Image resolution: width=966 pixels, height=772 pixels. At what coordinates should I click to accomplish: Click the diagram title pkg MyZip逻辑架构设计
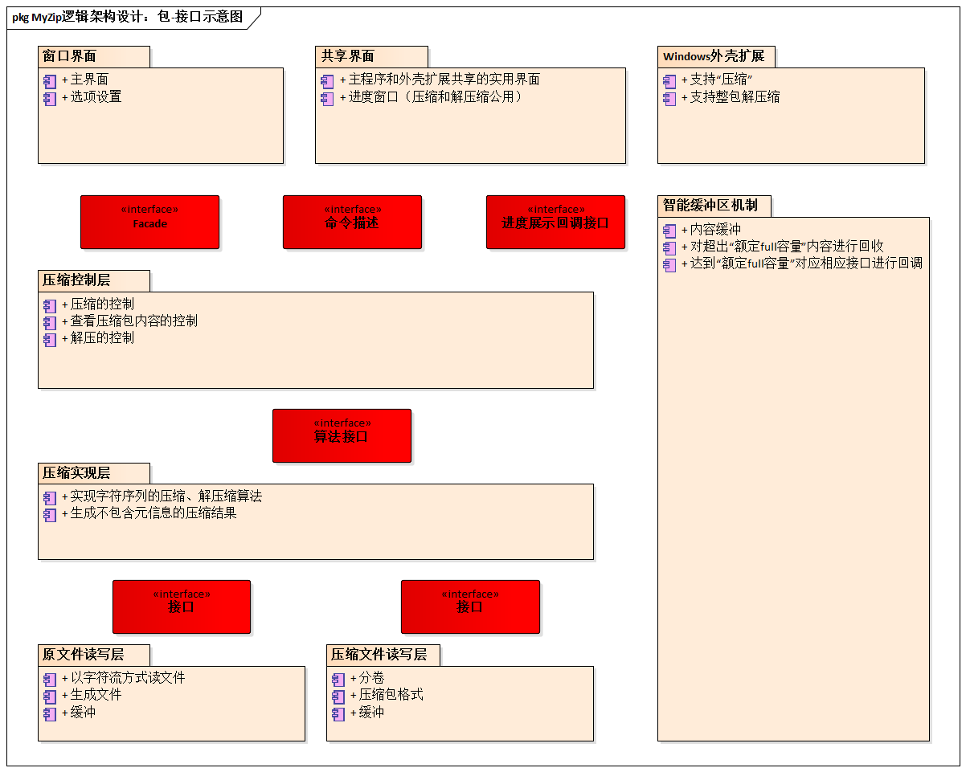tap(127, 17)
